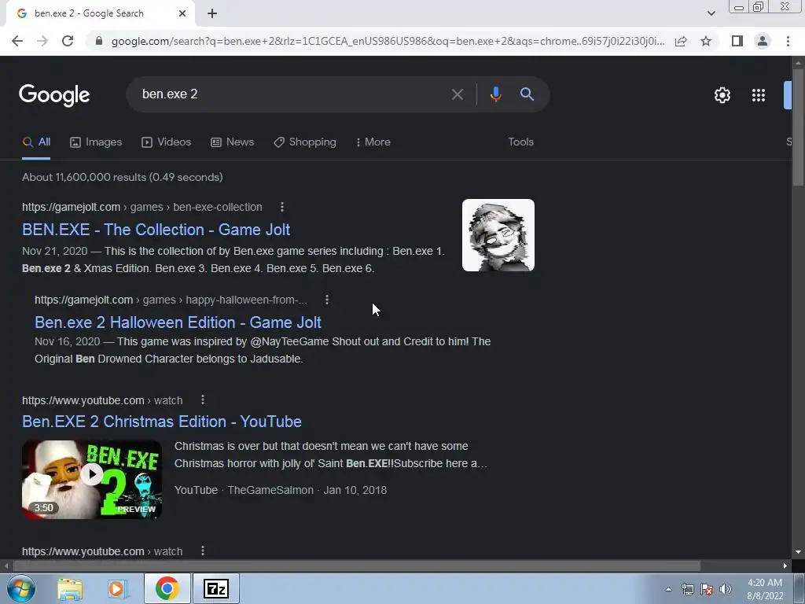Show hidden system tray icons
Screen dimensions: 805x604
pyautogui.click(x=668, y=589)
